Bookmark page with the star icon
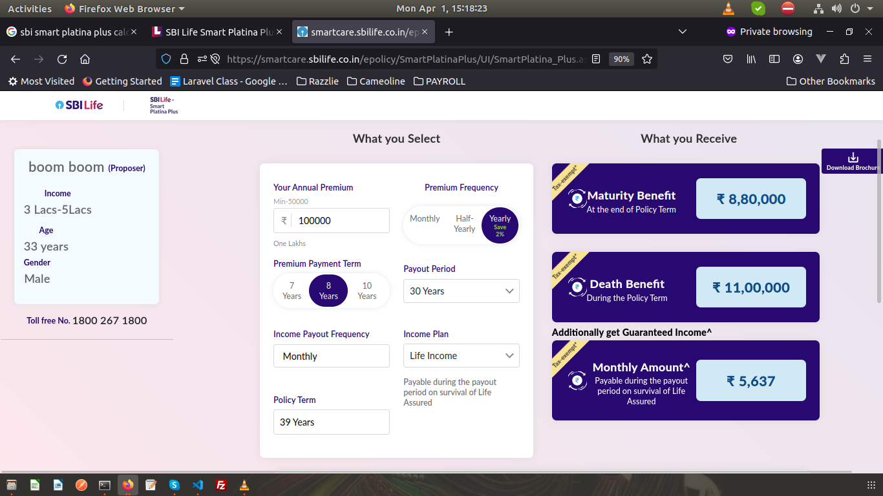The image size is (883, 496). (x=647, y=59)
